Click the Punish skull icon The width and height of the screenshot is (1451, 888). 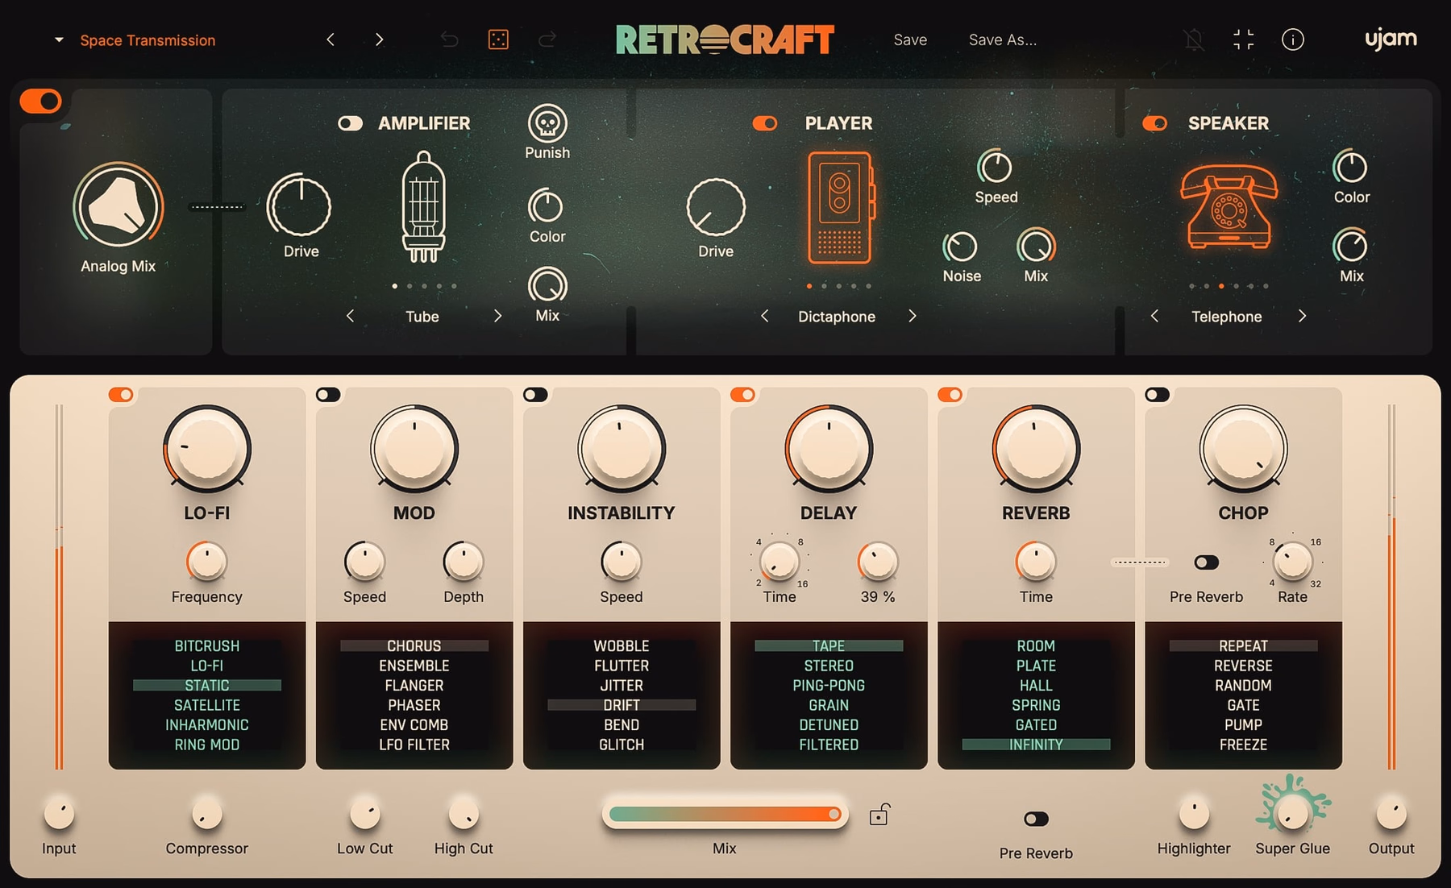pyautogui.click(x=547, y=123)
